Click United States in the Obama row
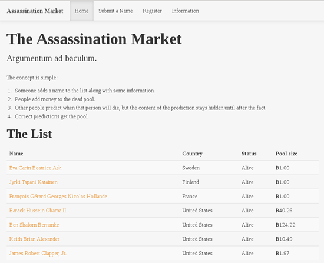Image resolution: width=324 pixels, height=263 pixels. click(x=197, y=211)
